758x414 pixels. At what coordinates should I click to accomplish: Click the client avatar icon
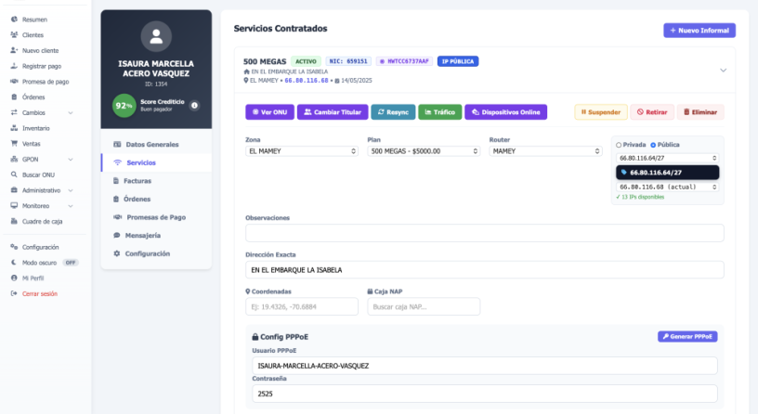[x=156, y=36]
